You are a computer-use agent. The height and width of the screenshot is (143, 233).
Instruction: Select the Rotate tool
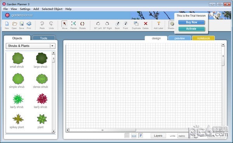click(x=82, y=25)
